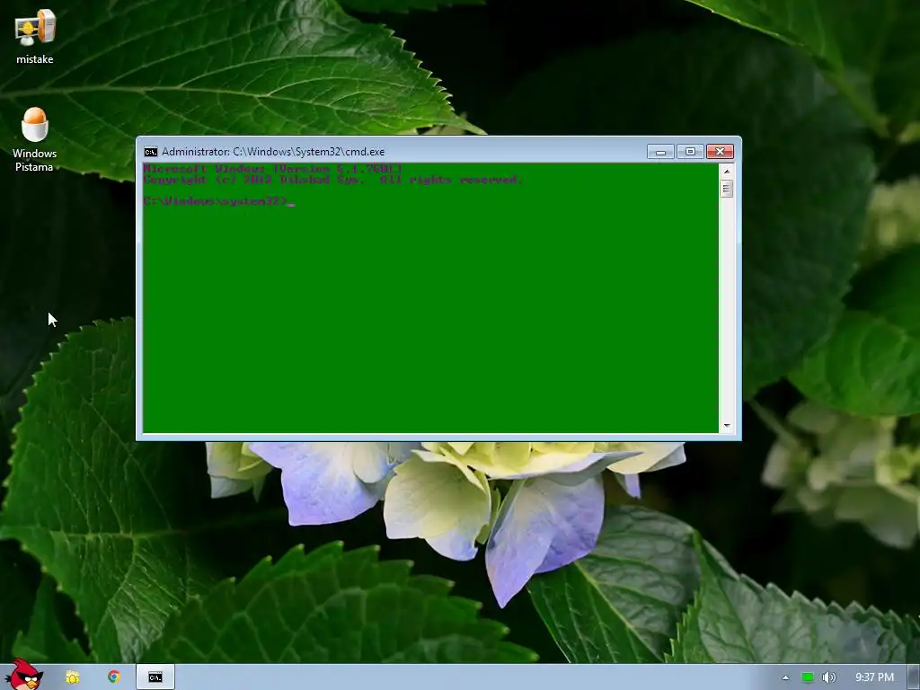920x690 pixels.
Task: Select the cmd.exe taskbar button
Action: [155, 677]
